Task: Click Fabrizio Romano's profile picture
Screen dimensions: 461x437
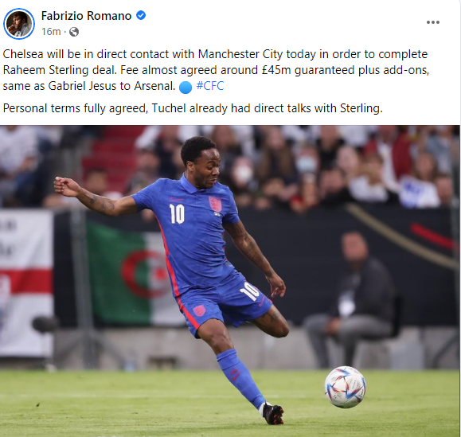Action: coord(19,24)
